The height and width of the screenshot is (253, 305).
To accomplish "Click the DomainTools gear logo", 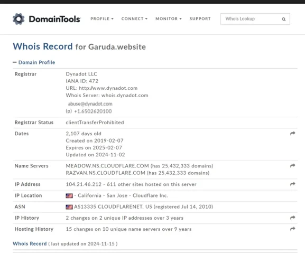I will pos(19,19).
